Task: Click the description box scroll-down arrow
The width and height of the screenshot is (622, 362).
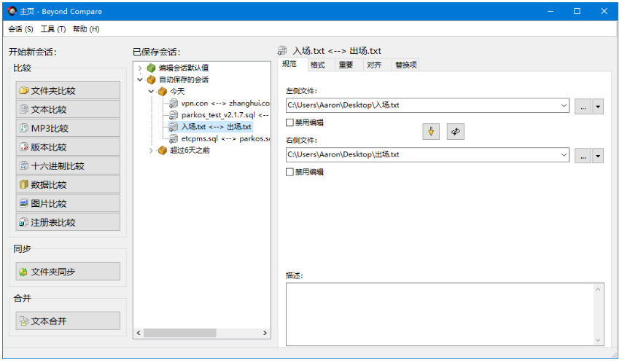Action: 598,340
